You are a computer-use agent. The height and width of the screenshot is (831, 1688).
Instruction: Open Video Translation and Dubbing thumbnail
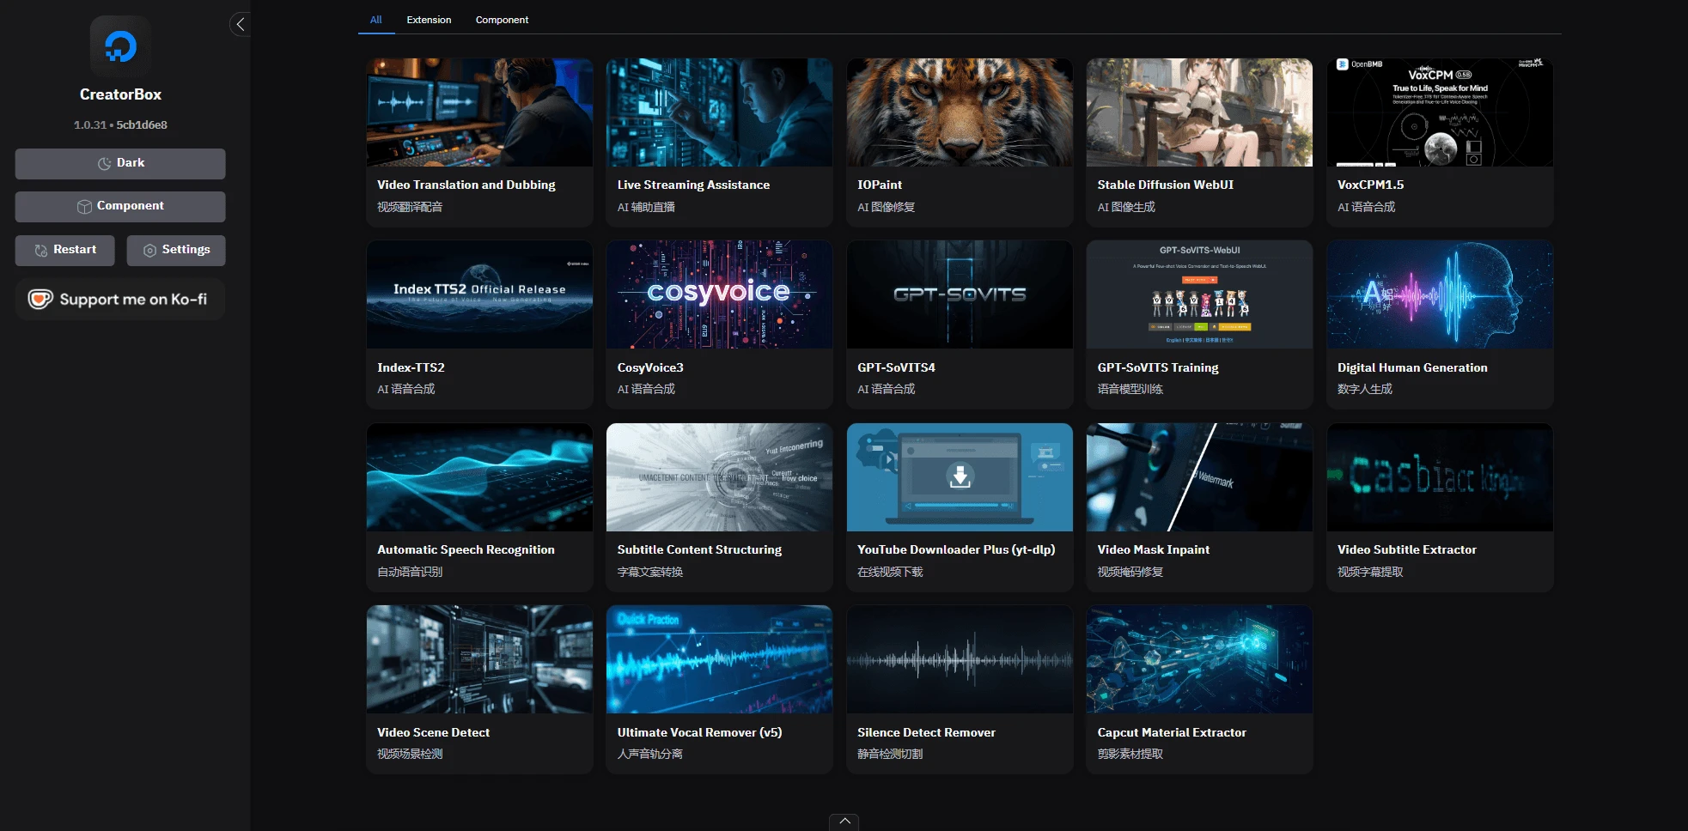[x=479, y=112]
